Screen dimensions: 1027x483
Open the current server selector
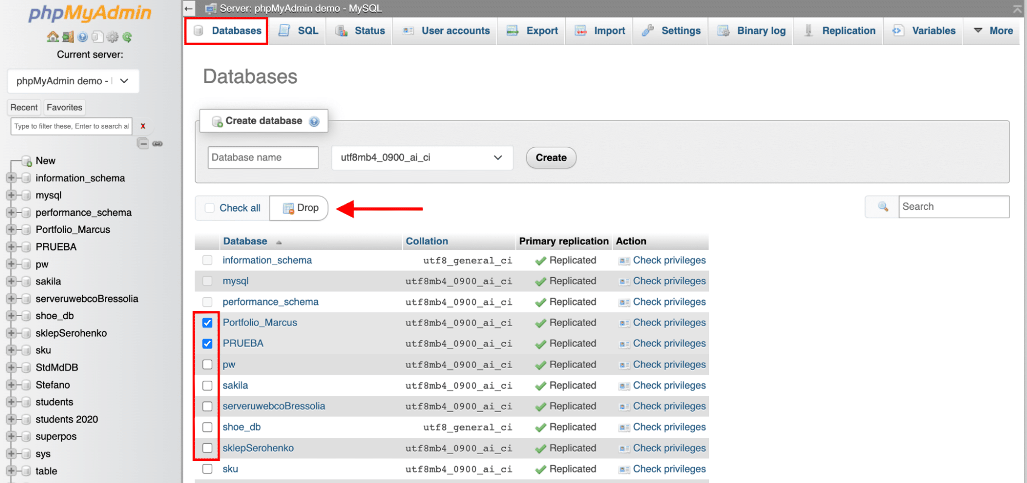pyautogui.click(x=72, y=81)
